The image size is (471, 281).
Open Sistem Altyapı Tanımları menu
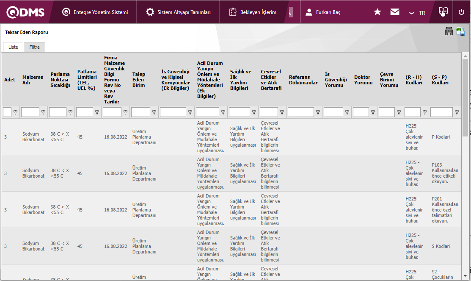178,12
